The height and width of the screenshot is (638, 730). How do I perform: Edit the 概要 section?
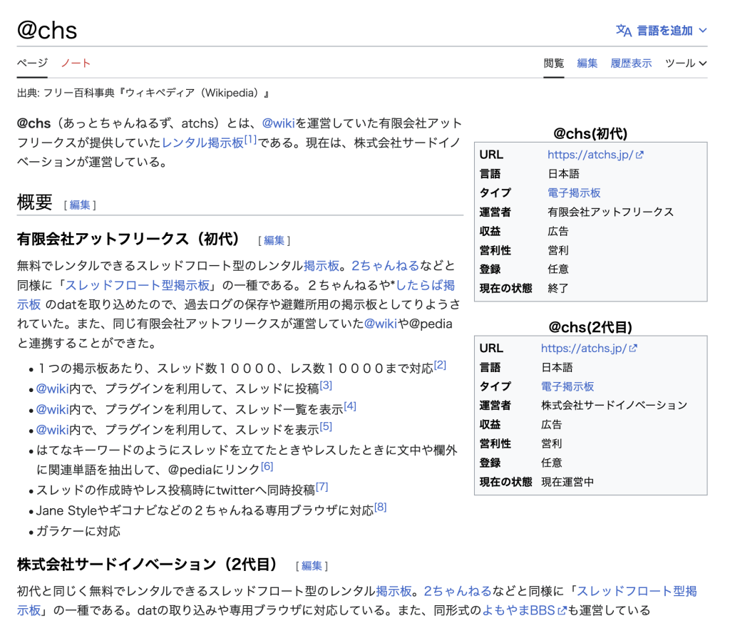click(x=80, y=205)
